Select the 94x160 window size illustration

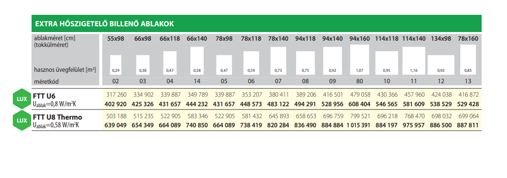point(360,59)
